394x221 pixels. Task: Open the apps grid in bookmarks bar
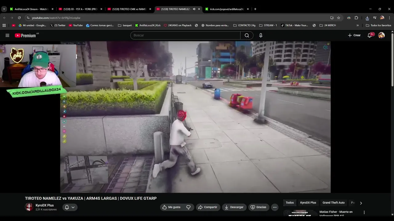click(x=4, y=25)
